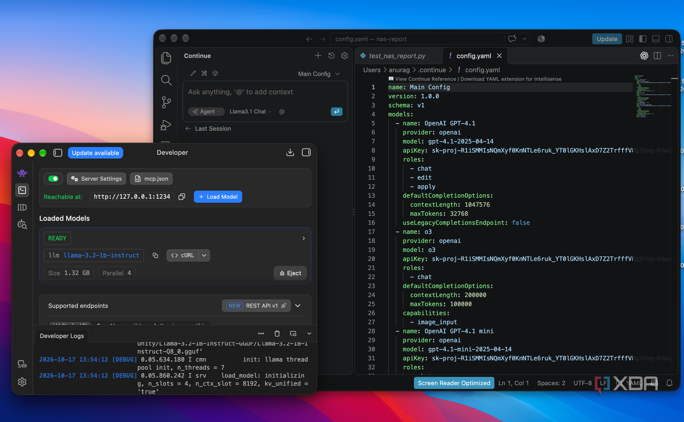Toggle LM Studio right sidebar panel
The image size is (684, 422).
[306, 153]
